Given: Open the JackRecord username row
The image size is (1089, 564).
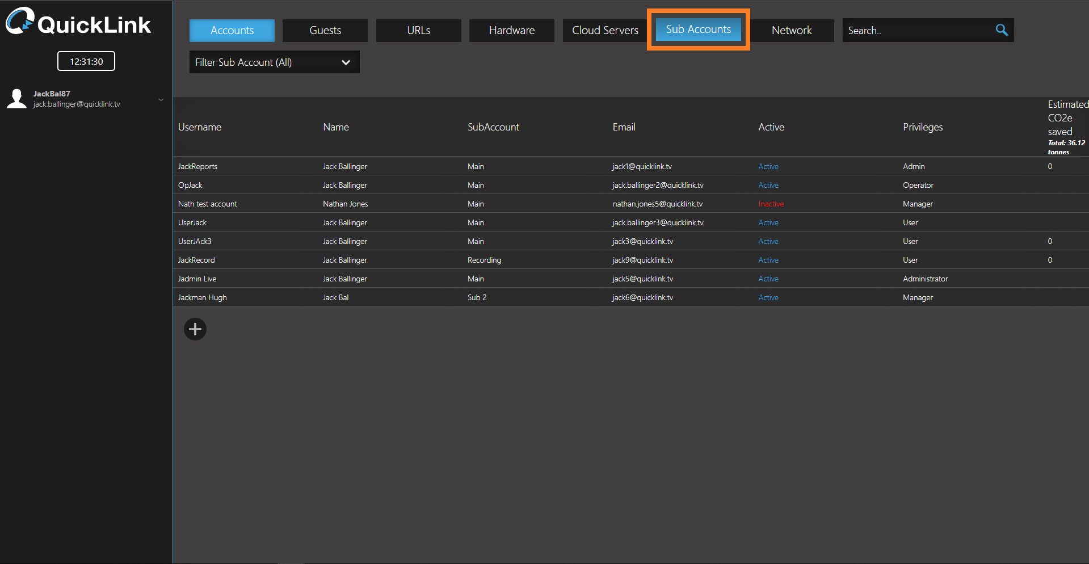Looking at the screenshot, I should tap(196, 260).
